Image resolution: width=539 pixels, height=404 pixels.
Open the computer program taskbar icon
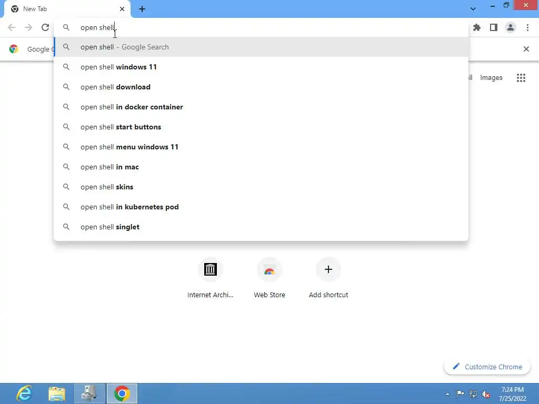[x=89, y=393]
